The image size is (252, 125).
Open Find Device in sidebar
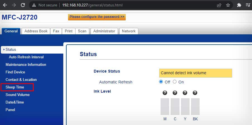pos(15,72)
